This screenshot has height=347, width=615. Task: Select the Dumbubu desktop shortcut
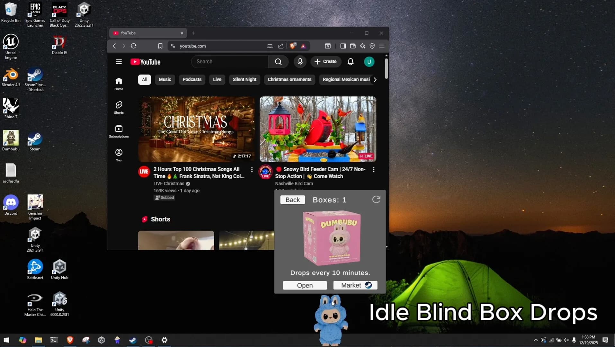(11, 141)
